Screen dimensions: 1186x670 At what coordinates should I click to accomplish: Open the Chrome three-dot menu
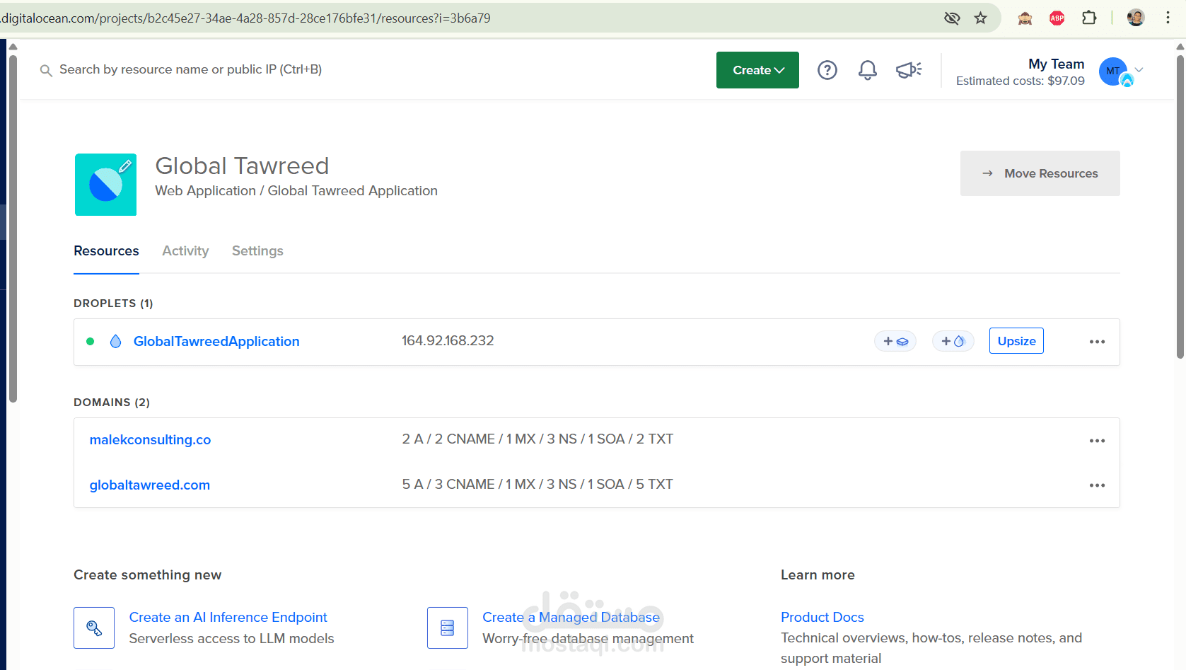tap(1168, 18)
